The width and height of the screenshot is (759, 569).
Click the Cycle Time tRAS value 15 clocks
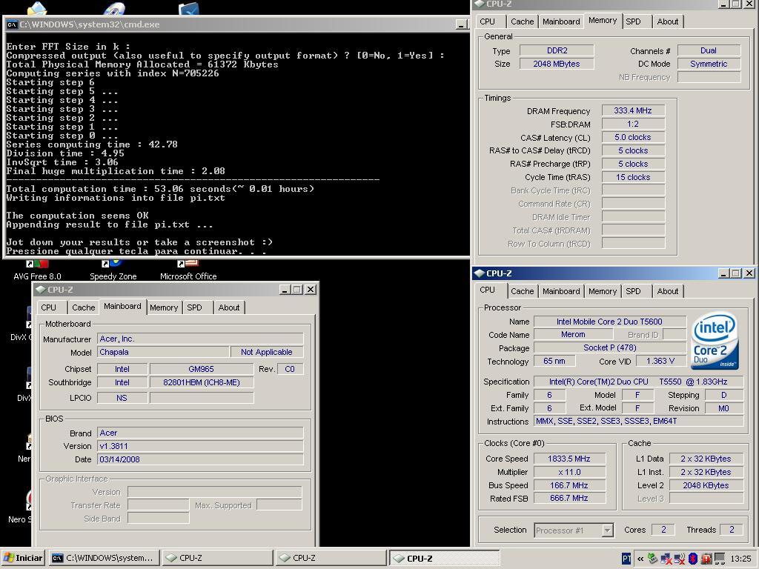tap(633, 178)
